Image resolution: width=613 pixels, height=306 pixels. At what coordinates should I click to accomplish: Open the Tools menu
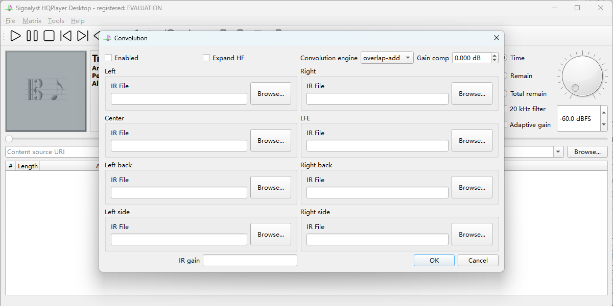pos(56,21)
